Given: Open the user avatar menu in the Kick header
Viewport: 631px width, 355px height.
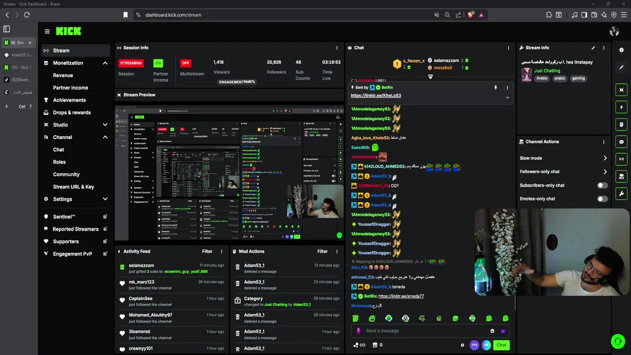Looking at the screenshot, I should click(614, 32).
